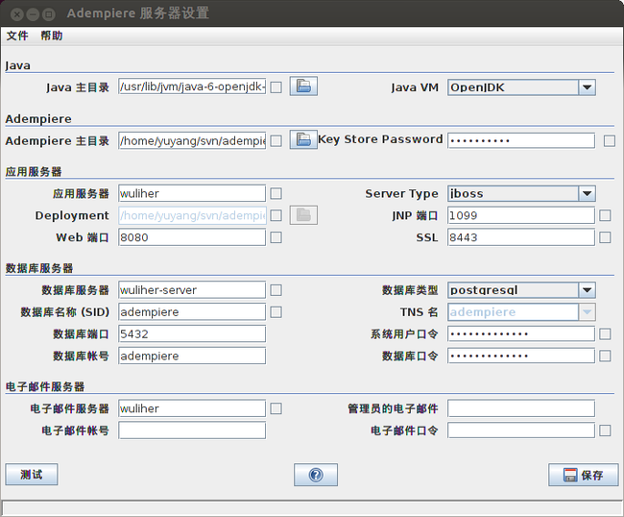Save settings with the 保存 disk button
This screenshot has width=624, height=517.
[583, 475]
